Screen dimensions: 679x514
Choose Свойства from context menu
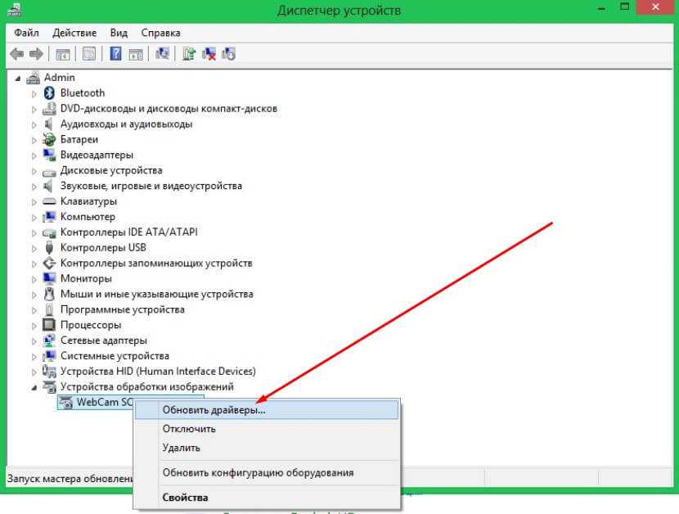coord(267,498)
